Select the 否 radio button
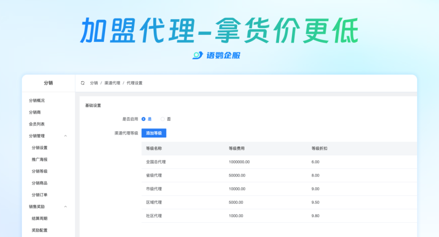 pyautogui.click(x=163, y=119)
